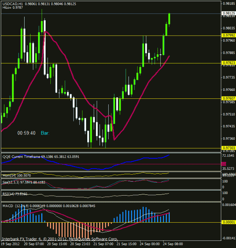Select the HiLo= 0.9787 indicator label
This screenshot has height=248, width=236.
(x=13, y=8)
